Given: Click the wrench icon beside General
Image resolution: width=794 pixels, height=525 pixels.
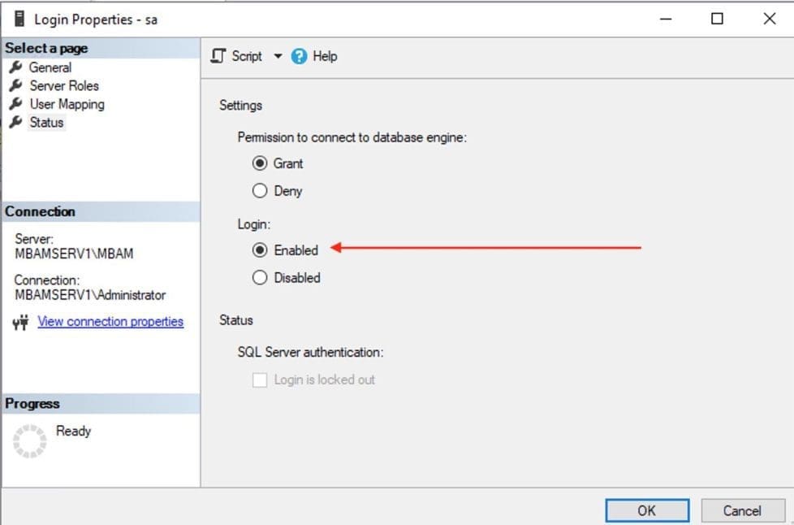Looking at the screenshot, I should (x=15, y=67).
